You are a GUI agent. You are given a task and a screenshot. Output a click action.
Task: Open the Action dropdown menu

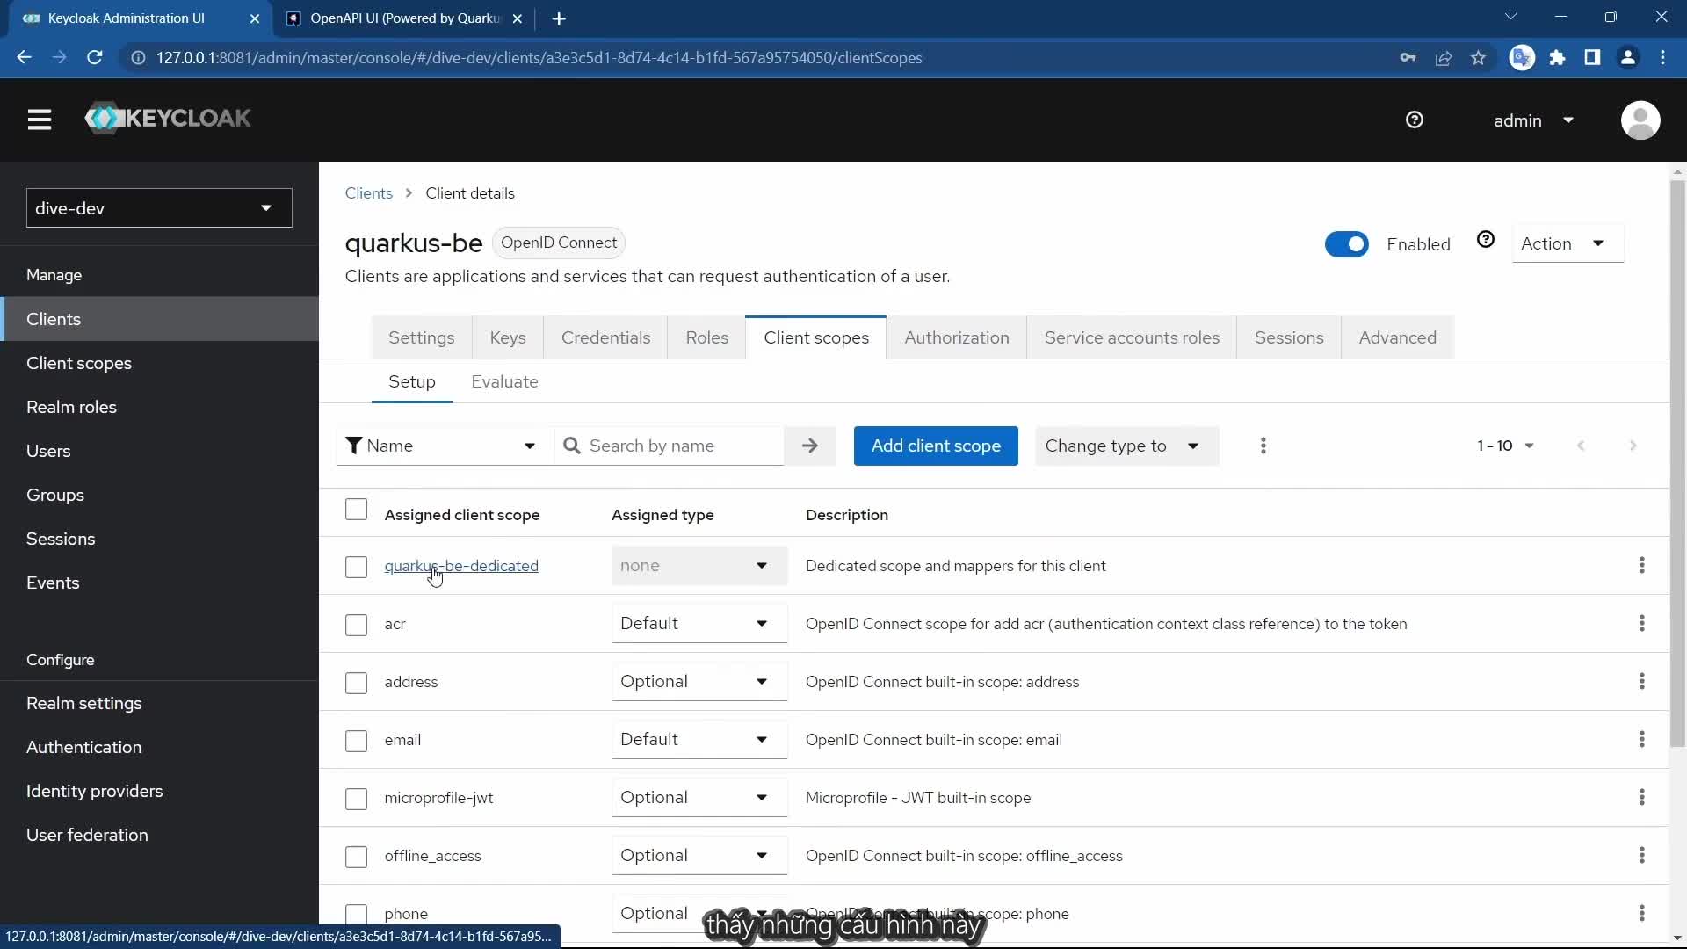coord(1566,243)
